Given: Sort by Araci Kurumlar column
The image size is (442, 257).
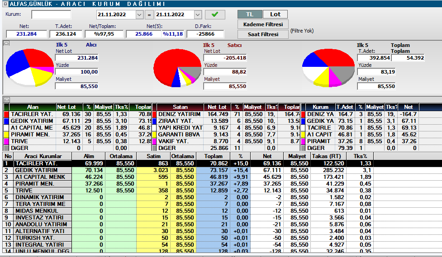Looking at the screenshot, I should (x=43, y=156).
